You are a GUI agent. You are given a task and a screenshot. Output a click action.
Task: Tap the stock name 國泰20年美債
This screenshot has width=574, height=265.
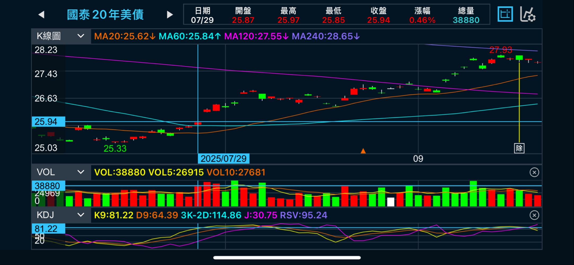pyautogui.click(x=105, y=15)
